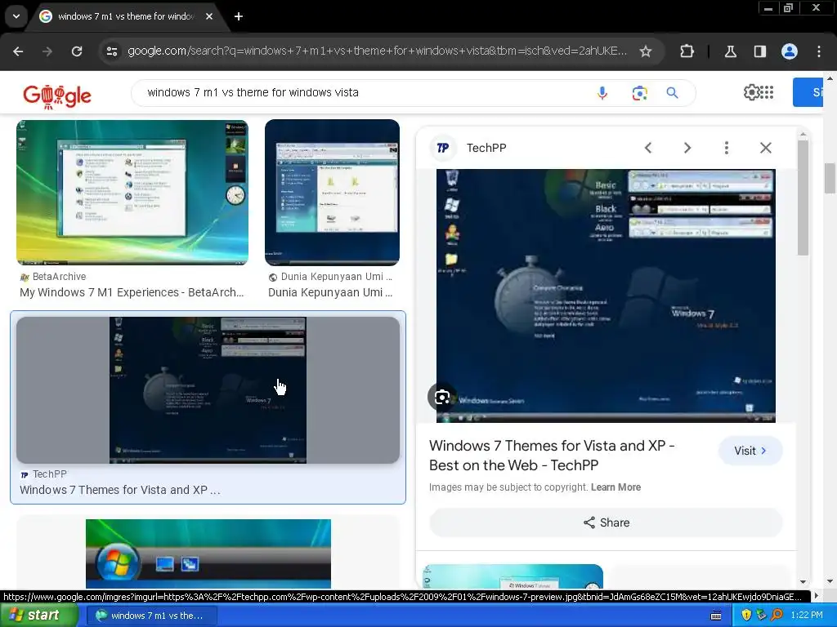Select the Chrome taskbar button
Screen dimensions: 837x627
(151, 616)
